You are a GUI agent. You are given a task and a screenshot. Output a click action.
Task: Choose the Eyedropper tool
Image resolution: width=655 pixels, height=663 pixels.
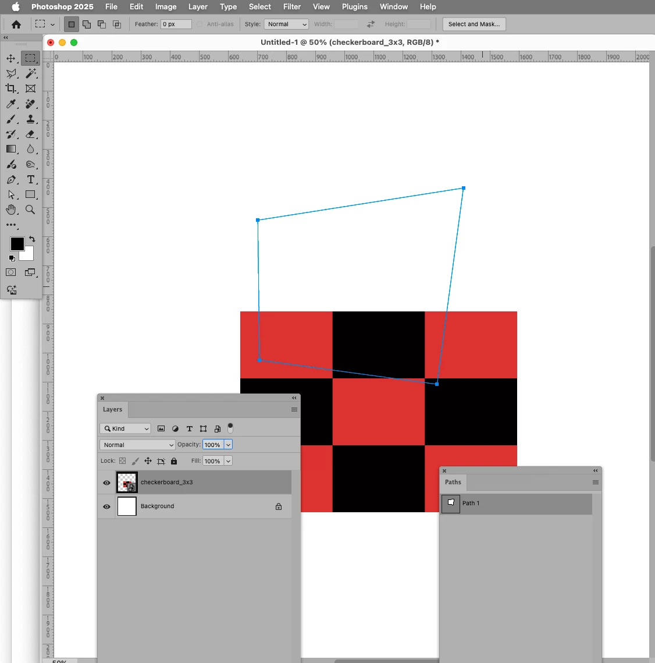point(11,104)
